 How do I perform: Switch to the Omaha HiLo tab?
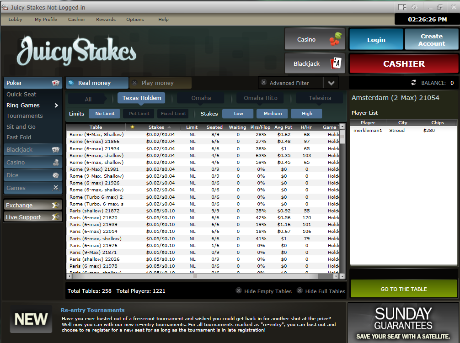[261, 98]
